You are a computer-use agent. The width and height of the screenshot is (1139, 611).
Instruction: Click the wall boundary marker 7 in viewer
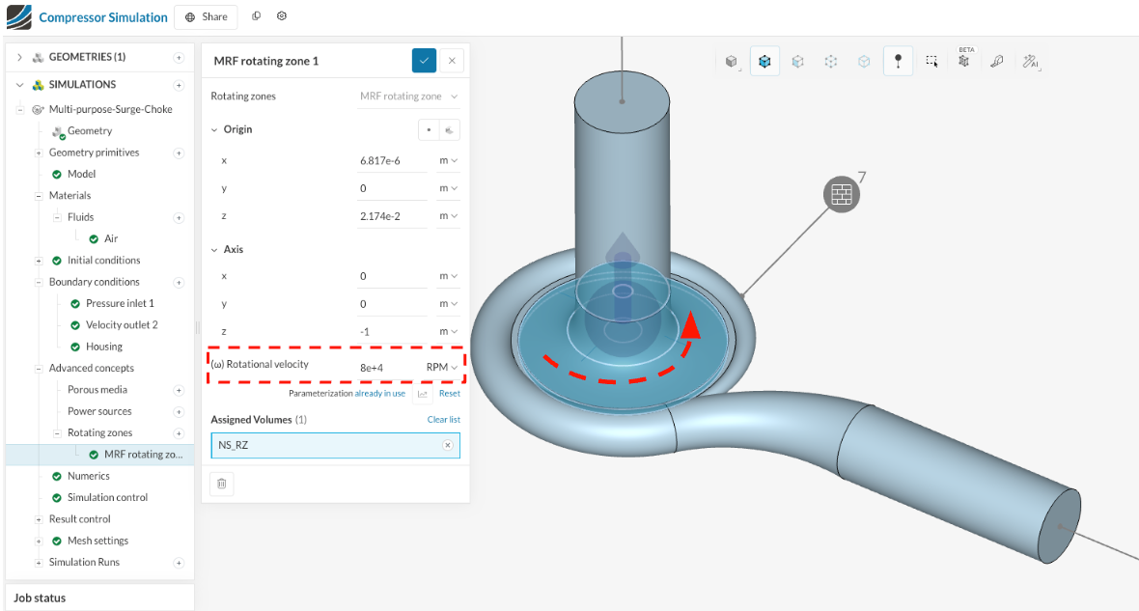coord(841,195)
